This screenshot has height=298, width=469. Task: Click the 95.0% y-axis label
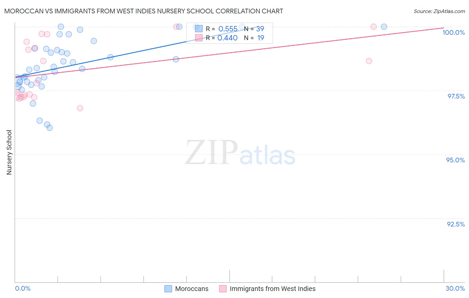456,160
